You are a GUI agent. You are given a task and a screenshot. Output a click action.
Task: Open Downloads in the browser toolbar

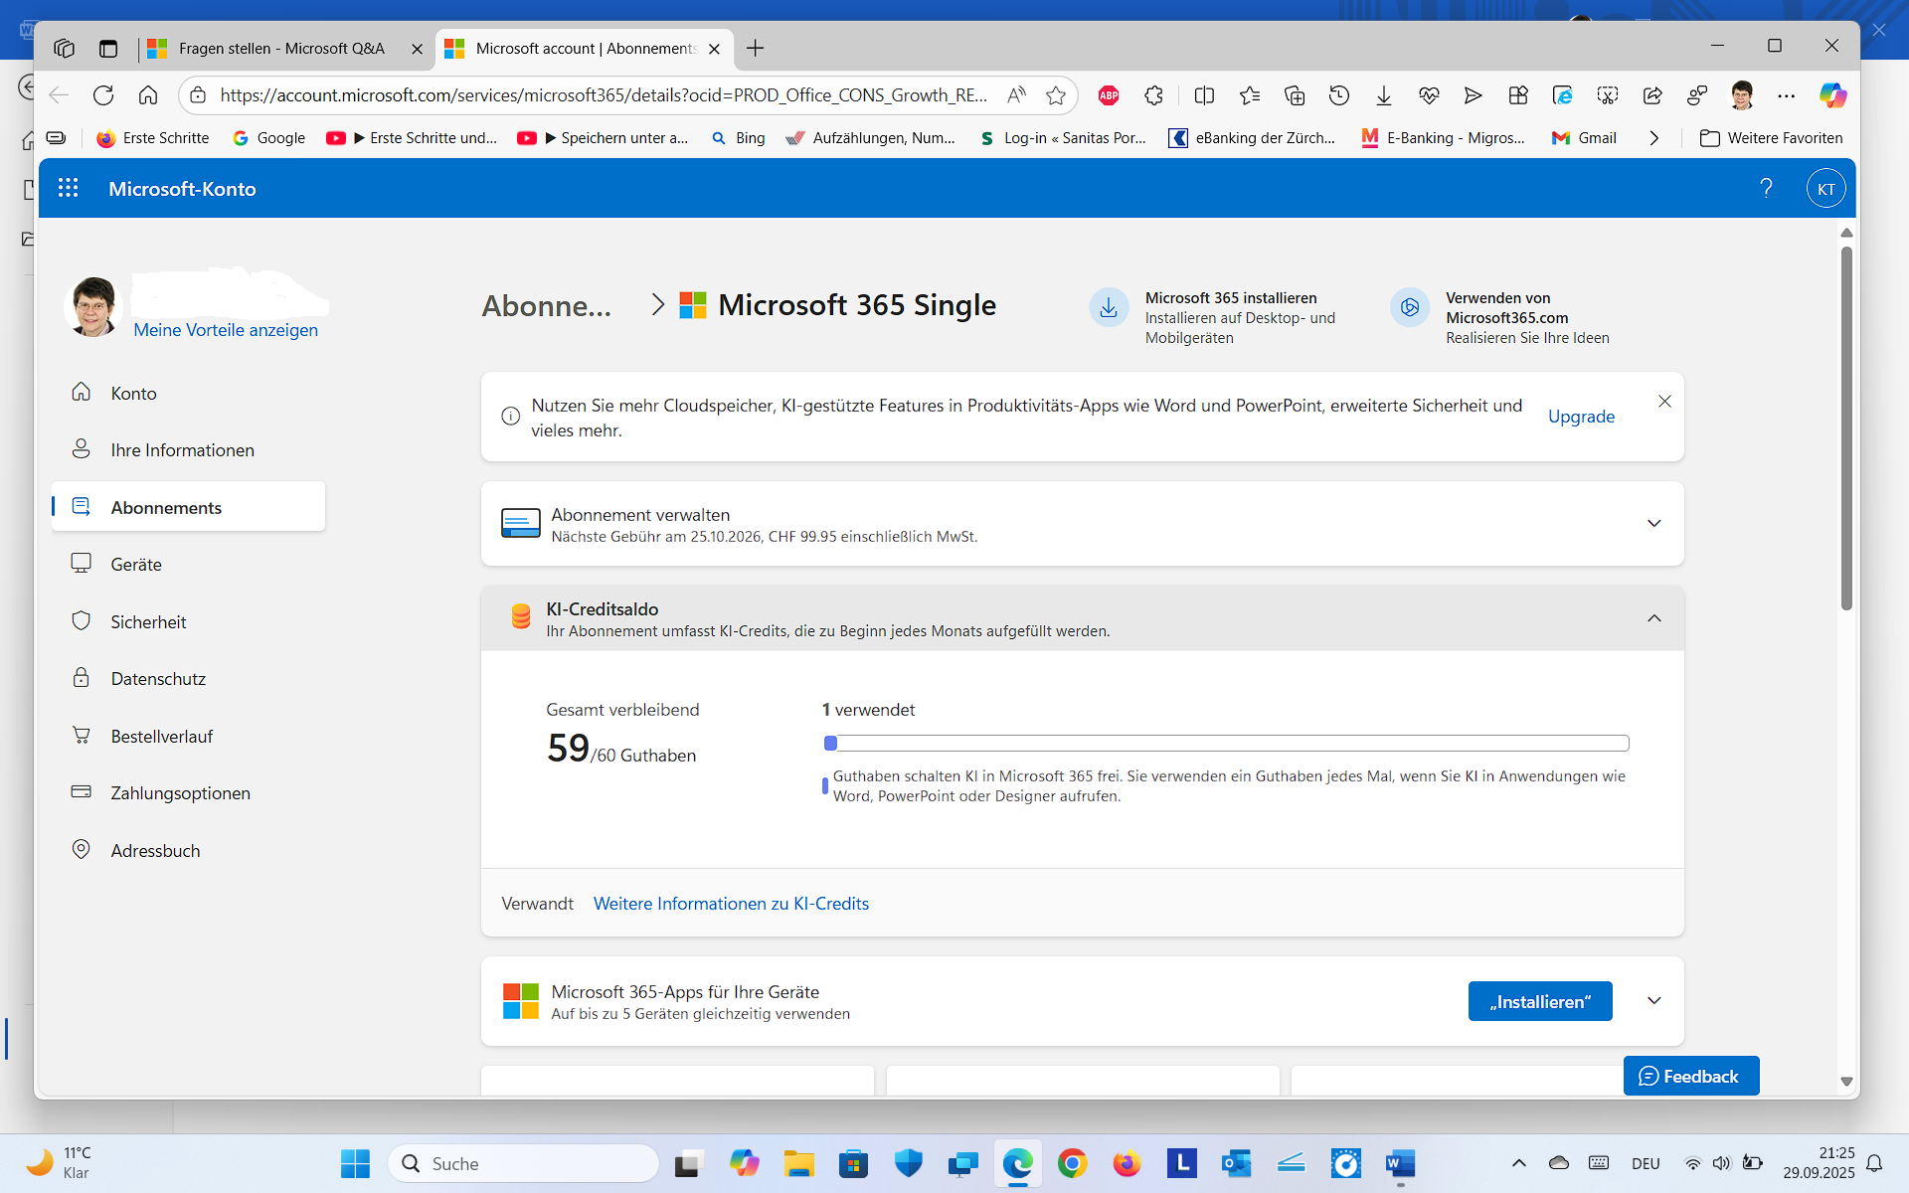[x=1383, y=95]
